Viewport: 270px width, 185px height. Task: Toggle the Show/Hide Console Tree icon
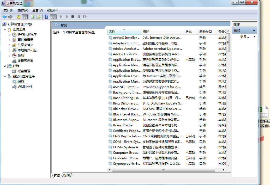[x=25, y=17]
